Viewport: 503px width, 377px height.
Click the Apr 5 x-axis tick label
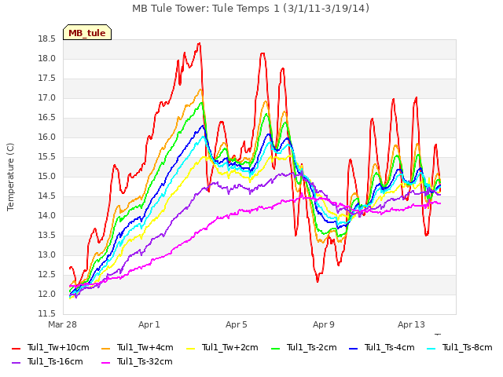pyautogui.click(x=236, y=324)
